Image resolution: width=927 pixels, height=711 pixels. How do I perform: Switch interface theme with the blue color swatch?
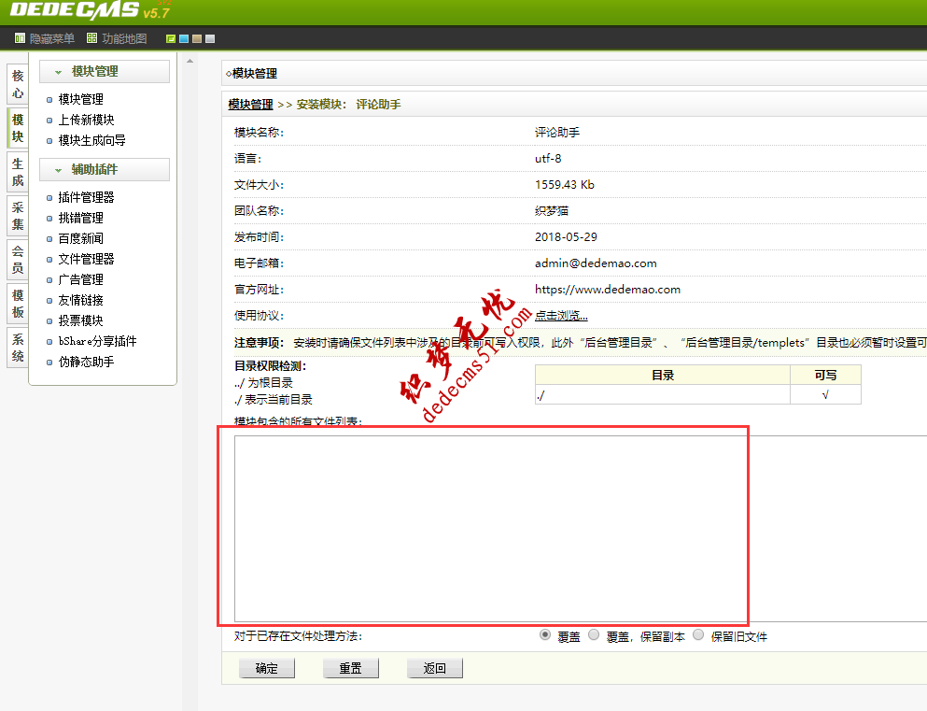184,38
